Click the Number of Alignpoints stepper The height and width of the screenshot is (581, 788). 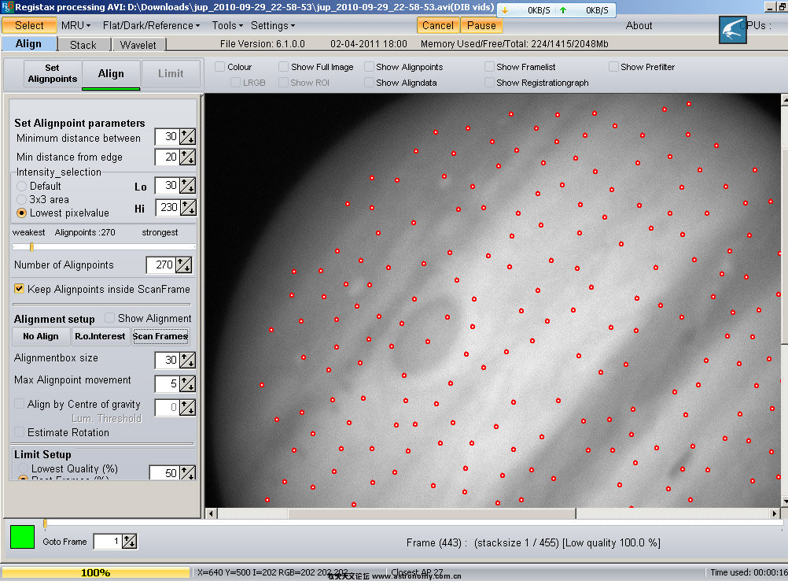183,265
